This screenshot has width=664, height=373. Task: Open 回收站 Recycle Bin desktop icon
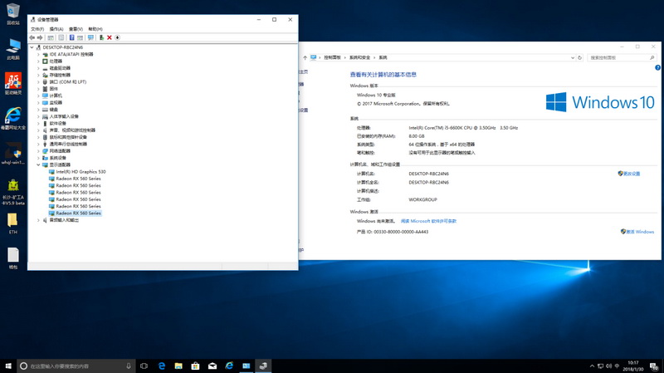point(13,13)
